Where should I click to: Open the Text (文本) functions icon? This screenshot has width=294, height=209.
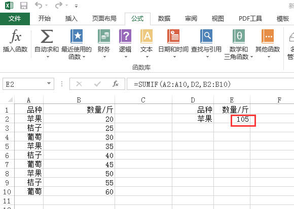coord(146,36)
